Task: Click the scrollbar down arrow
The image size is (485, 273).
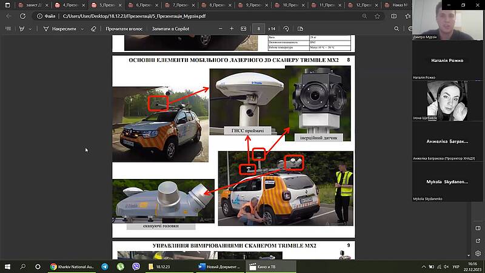Action: point(469,255)
